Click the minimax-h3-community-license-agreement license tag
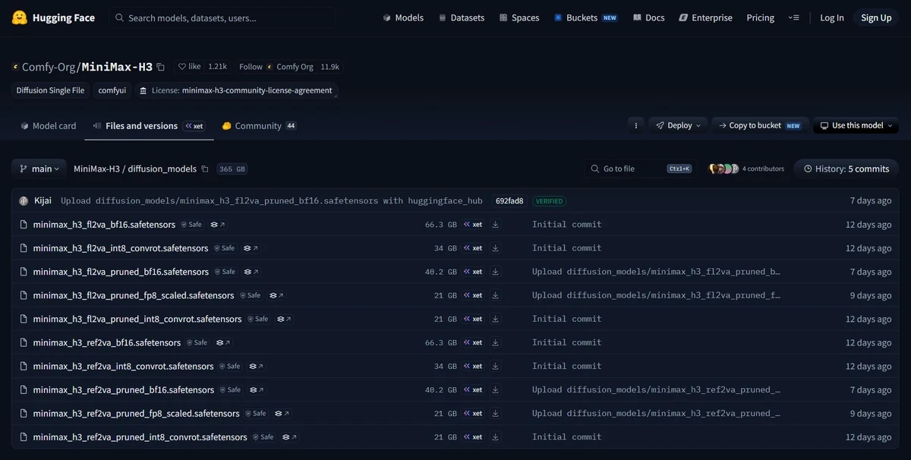This screenshot has width=911, height=460. tap(237, 90)
